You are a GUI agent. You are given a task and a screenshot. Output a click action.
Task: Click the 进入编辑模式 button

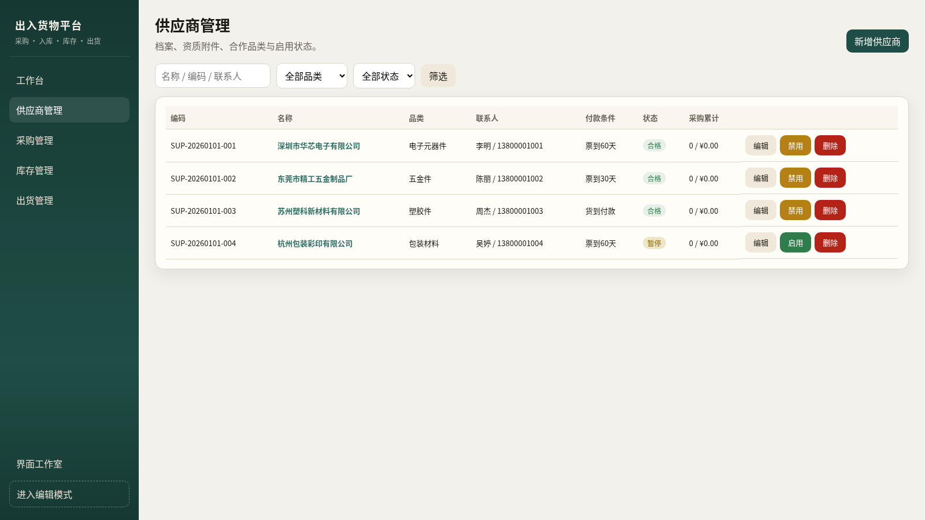point(69,494)
